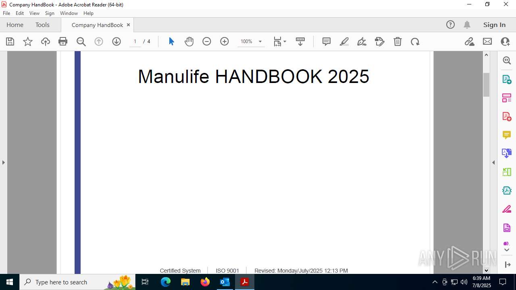Open Create PDF tool in right pane
Viewport: 516px width, 290px height.
[507, 116]
